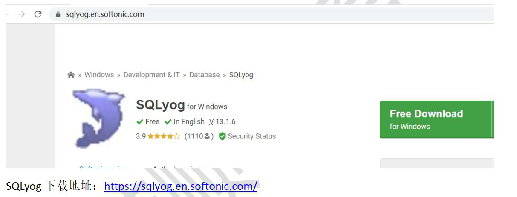The width and height of the screenshot is (517, 197).
Task: Click the star rating icons
Action: (x=164, y=136)
